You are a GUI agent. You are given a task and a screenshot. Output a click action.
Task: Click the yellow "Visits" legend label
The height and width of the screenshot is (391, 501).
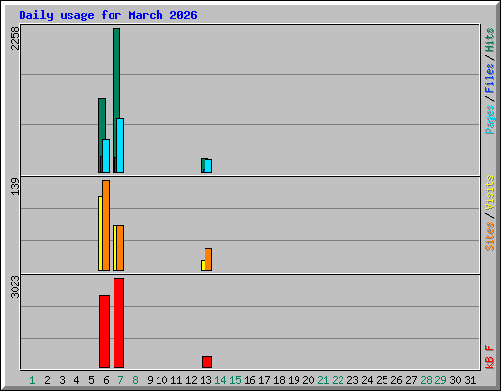click(x=489, y=193)
